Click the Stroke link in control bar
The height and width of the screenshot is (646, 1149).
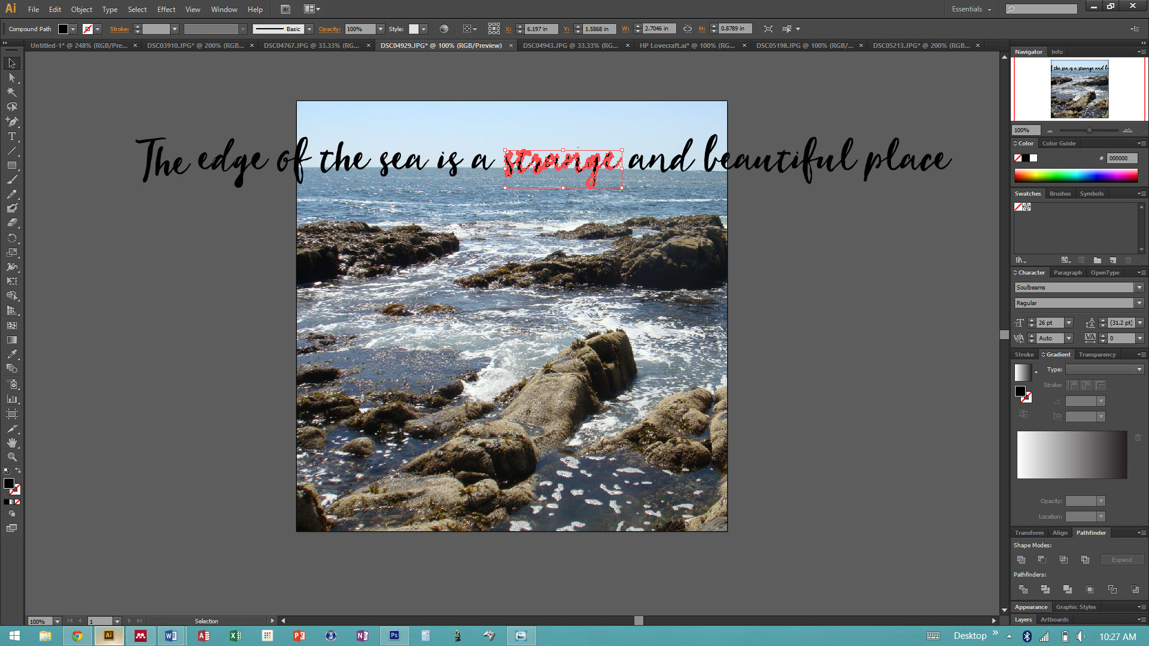[x=119, y=29]
